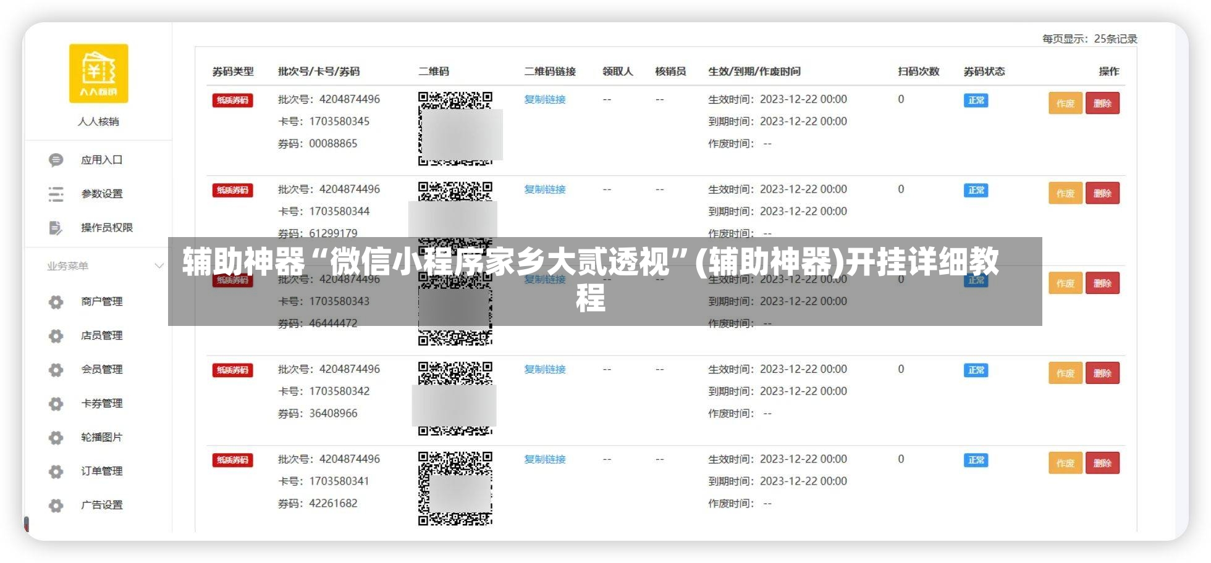Image resolution: width=1211 pixels, height=563 pixels.
Task: Open 参数设置 list icon
Action: 56,194
